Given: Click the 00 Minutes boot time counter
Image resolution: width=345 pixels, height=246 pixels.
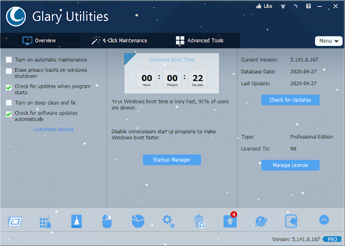Looking at the screenshot, I should (172, 78).
